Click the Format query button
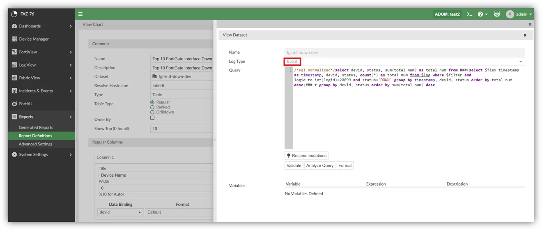 tap(345, 166)
